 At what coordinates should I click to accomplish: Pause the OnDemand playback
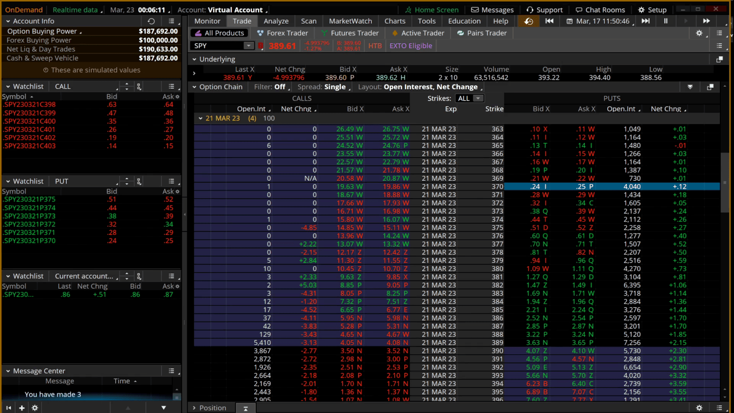pos(666,21)
